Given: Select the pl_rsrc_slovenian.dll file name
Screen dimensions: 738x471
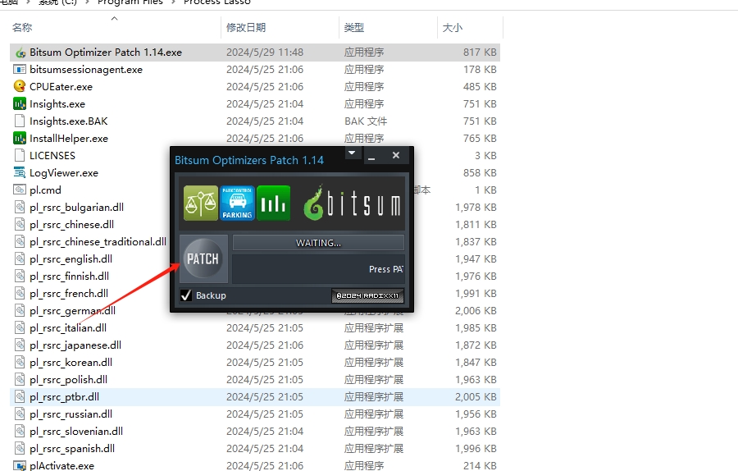Looking at the screenshot, I should point(76,432).
